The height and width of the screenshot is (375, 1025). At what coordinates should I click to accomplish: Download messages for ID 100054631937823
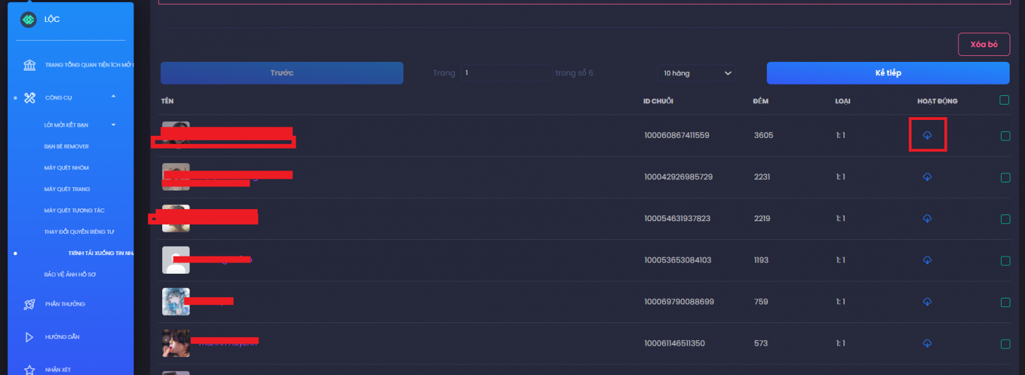927,218
